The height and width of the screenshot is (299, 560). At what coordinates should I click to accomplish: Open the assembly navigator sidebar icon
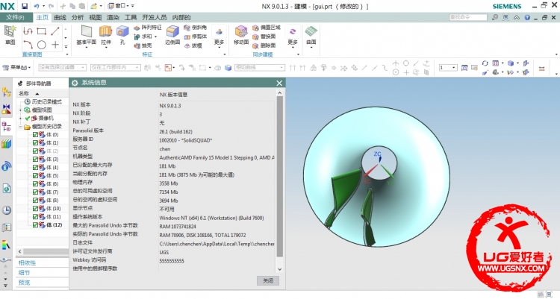[x=7, y=92]
